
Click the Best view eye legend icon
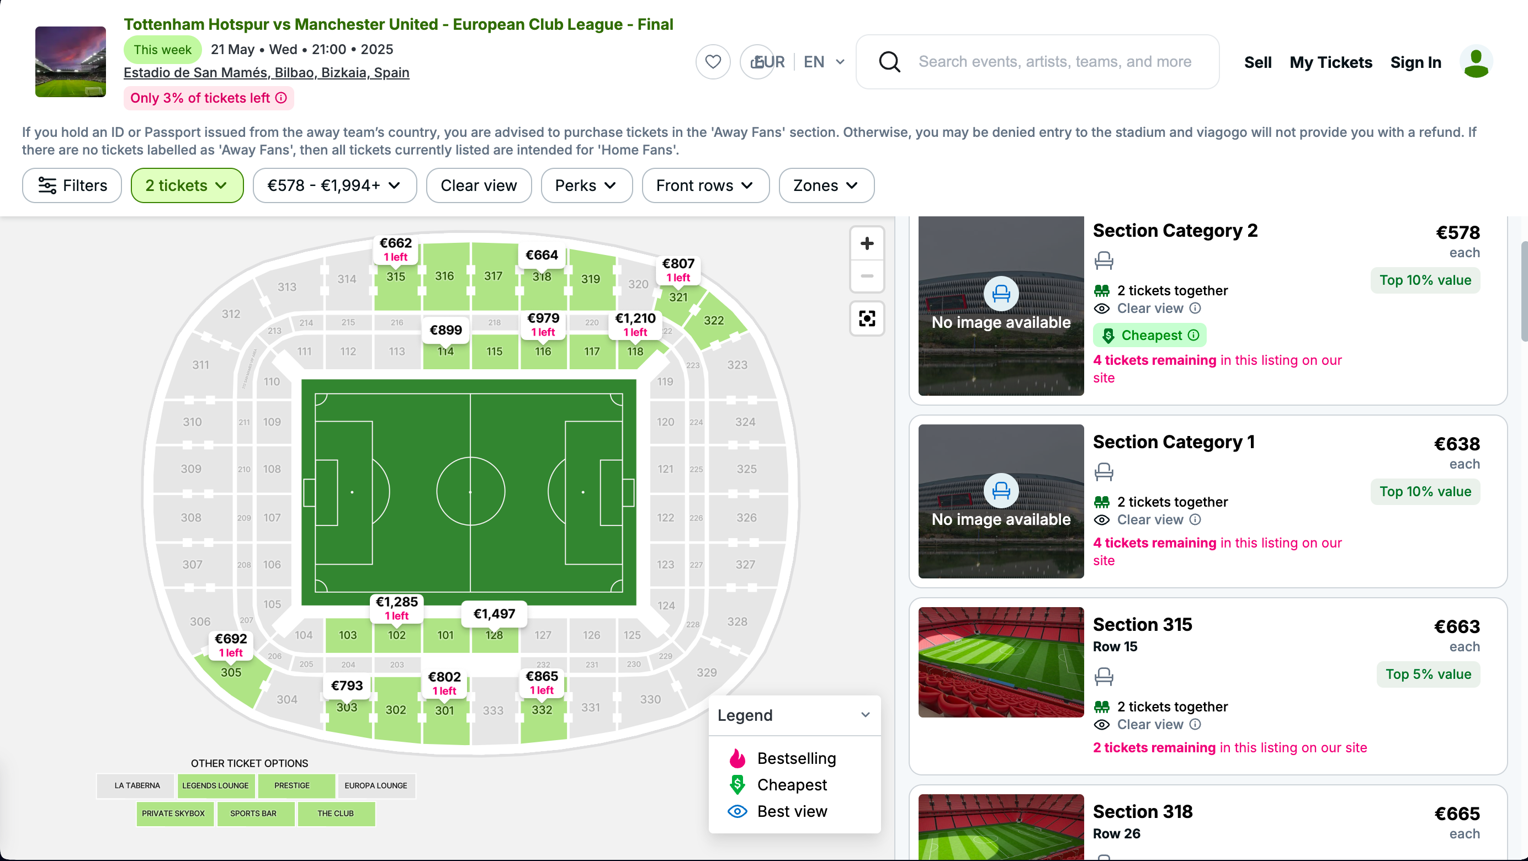738,812
